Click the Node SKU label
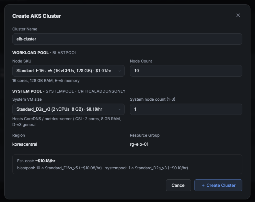 [x=22, y=61]
